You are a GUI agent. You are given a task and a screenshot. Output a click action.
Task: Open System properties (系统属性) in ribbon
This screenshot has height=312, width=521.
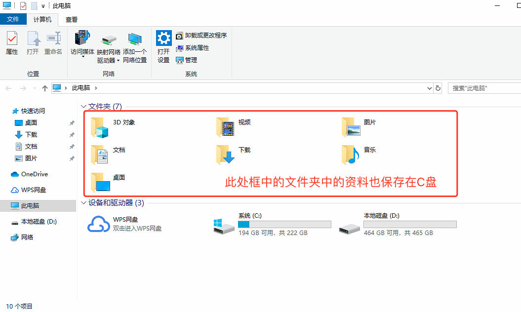(193, 48)
